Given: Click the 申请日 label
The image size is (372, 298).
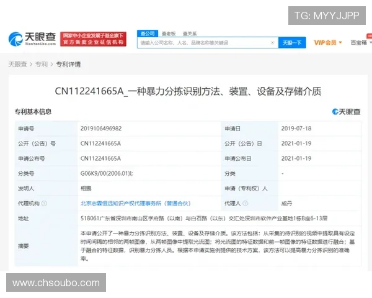Looking at the screenshot, I should (232, 129).
